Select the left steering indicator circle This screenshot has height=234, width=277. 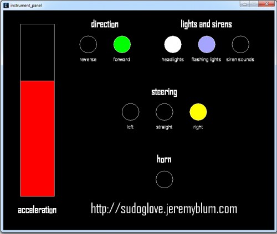[x=130, y=112]
